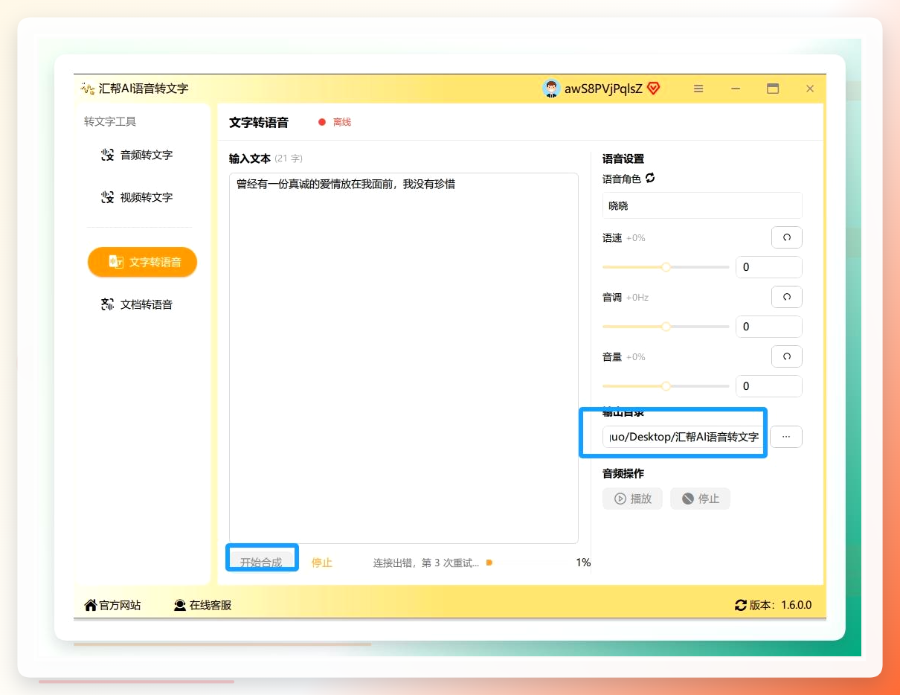Reset the 语速 speed value

click(787, 237)
